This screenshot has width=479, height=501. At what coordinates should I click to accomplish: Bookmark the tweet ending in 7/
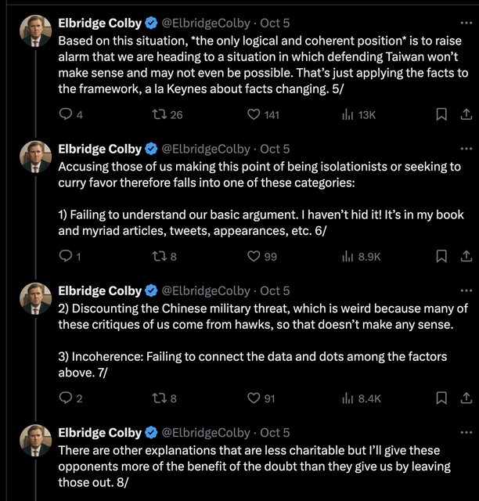pyautogui.click(x=441, y=398)
